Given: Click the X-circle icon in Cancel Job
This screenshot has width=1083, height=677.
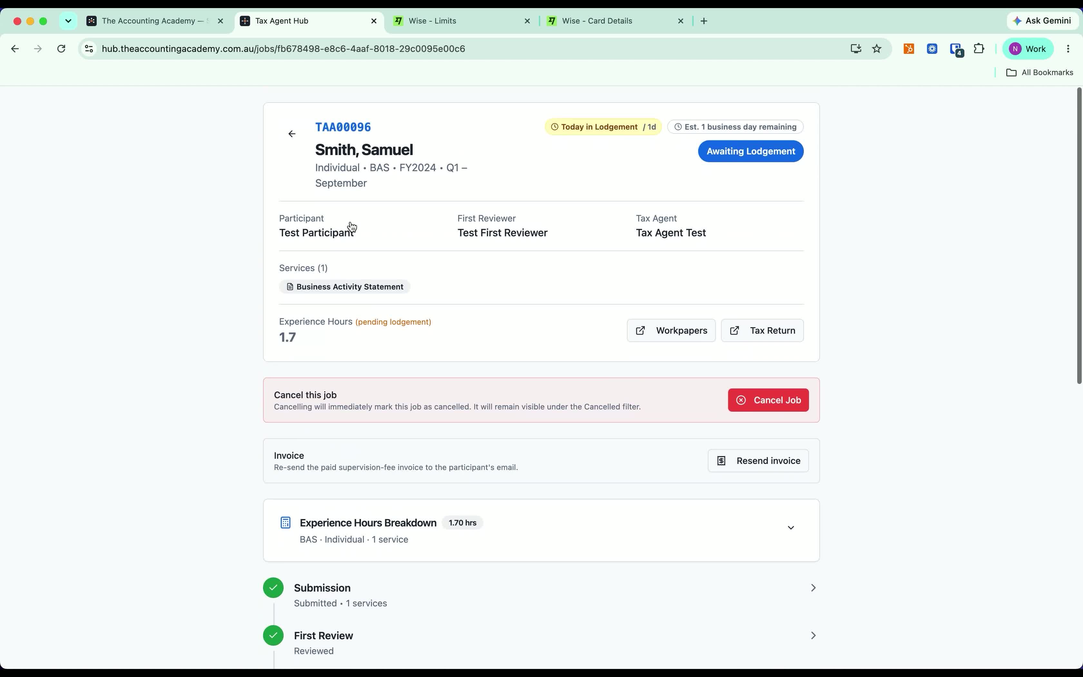Looking at the screenshot, I should [x=741, y=400].
